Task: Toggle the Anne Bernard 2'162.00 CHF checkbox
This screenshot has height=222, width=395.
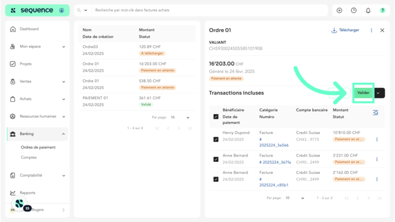Action: pyautogui.click(x=216, y=179)
